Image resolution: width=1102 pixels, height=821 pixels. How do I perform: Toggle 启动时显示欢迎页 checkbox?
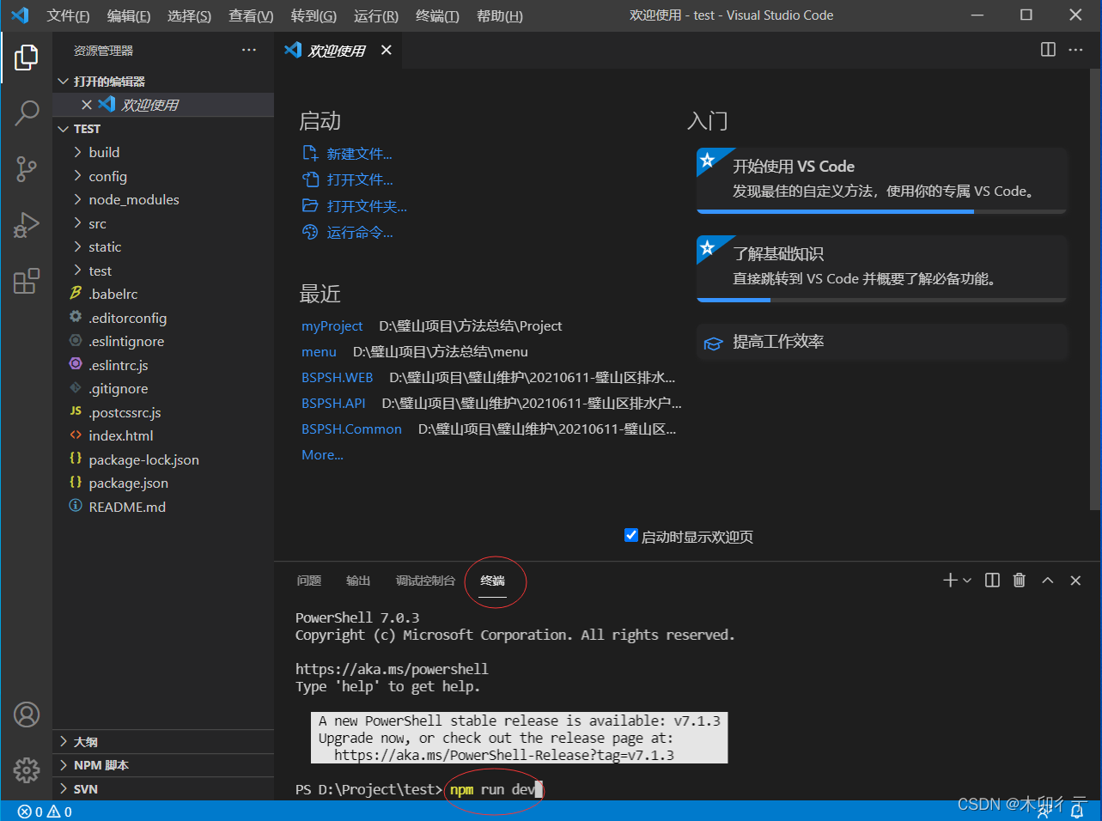(631, 536)
